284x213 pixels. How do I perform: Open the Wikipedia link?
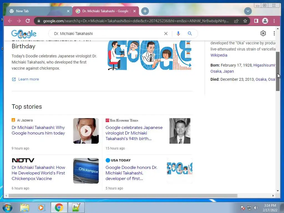[219, 55]
